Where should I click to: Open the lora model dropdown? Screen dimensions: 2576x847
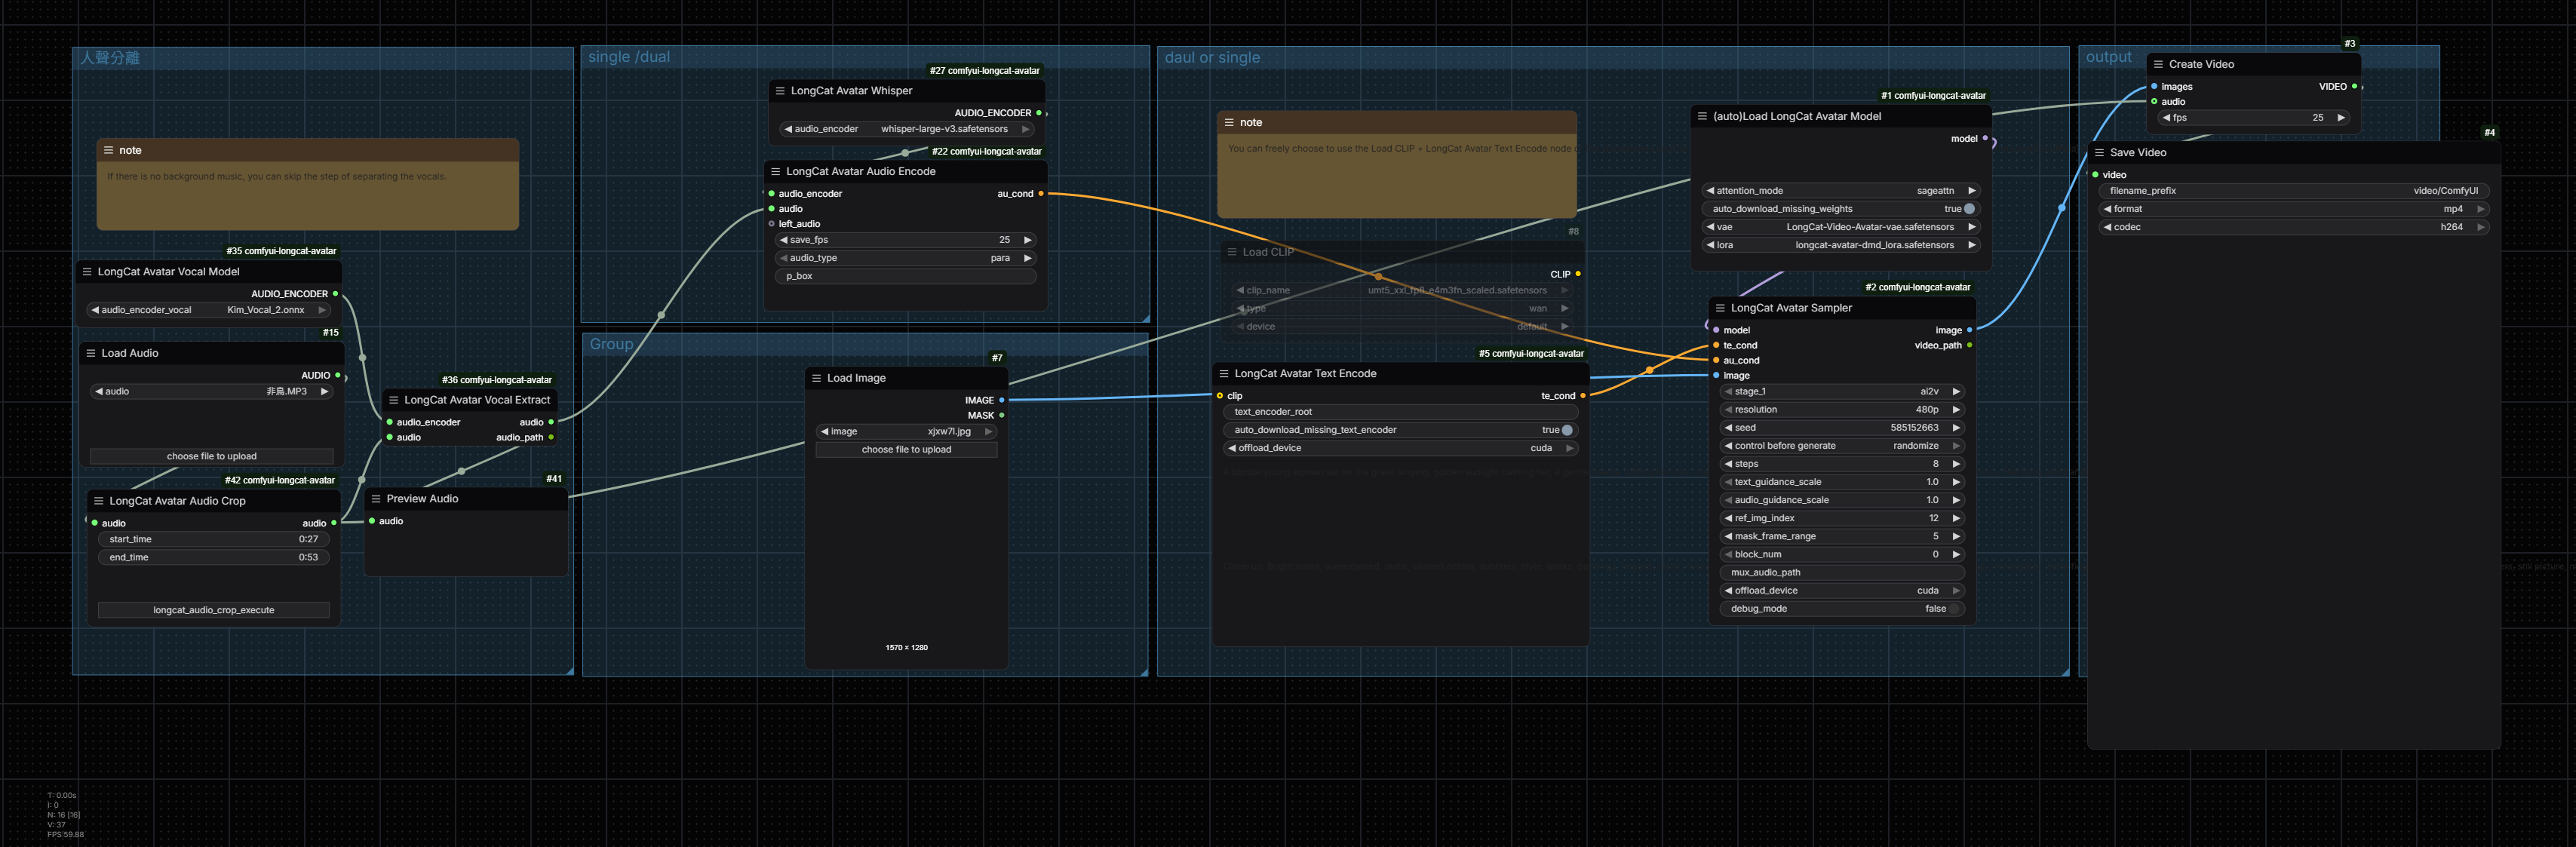(x=1840, y=245)
